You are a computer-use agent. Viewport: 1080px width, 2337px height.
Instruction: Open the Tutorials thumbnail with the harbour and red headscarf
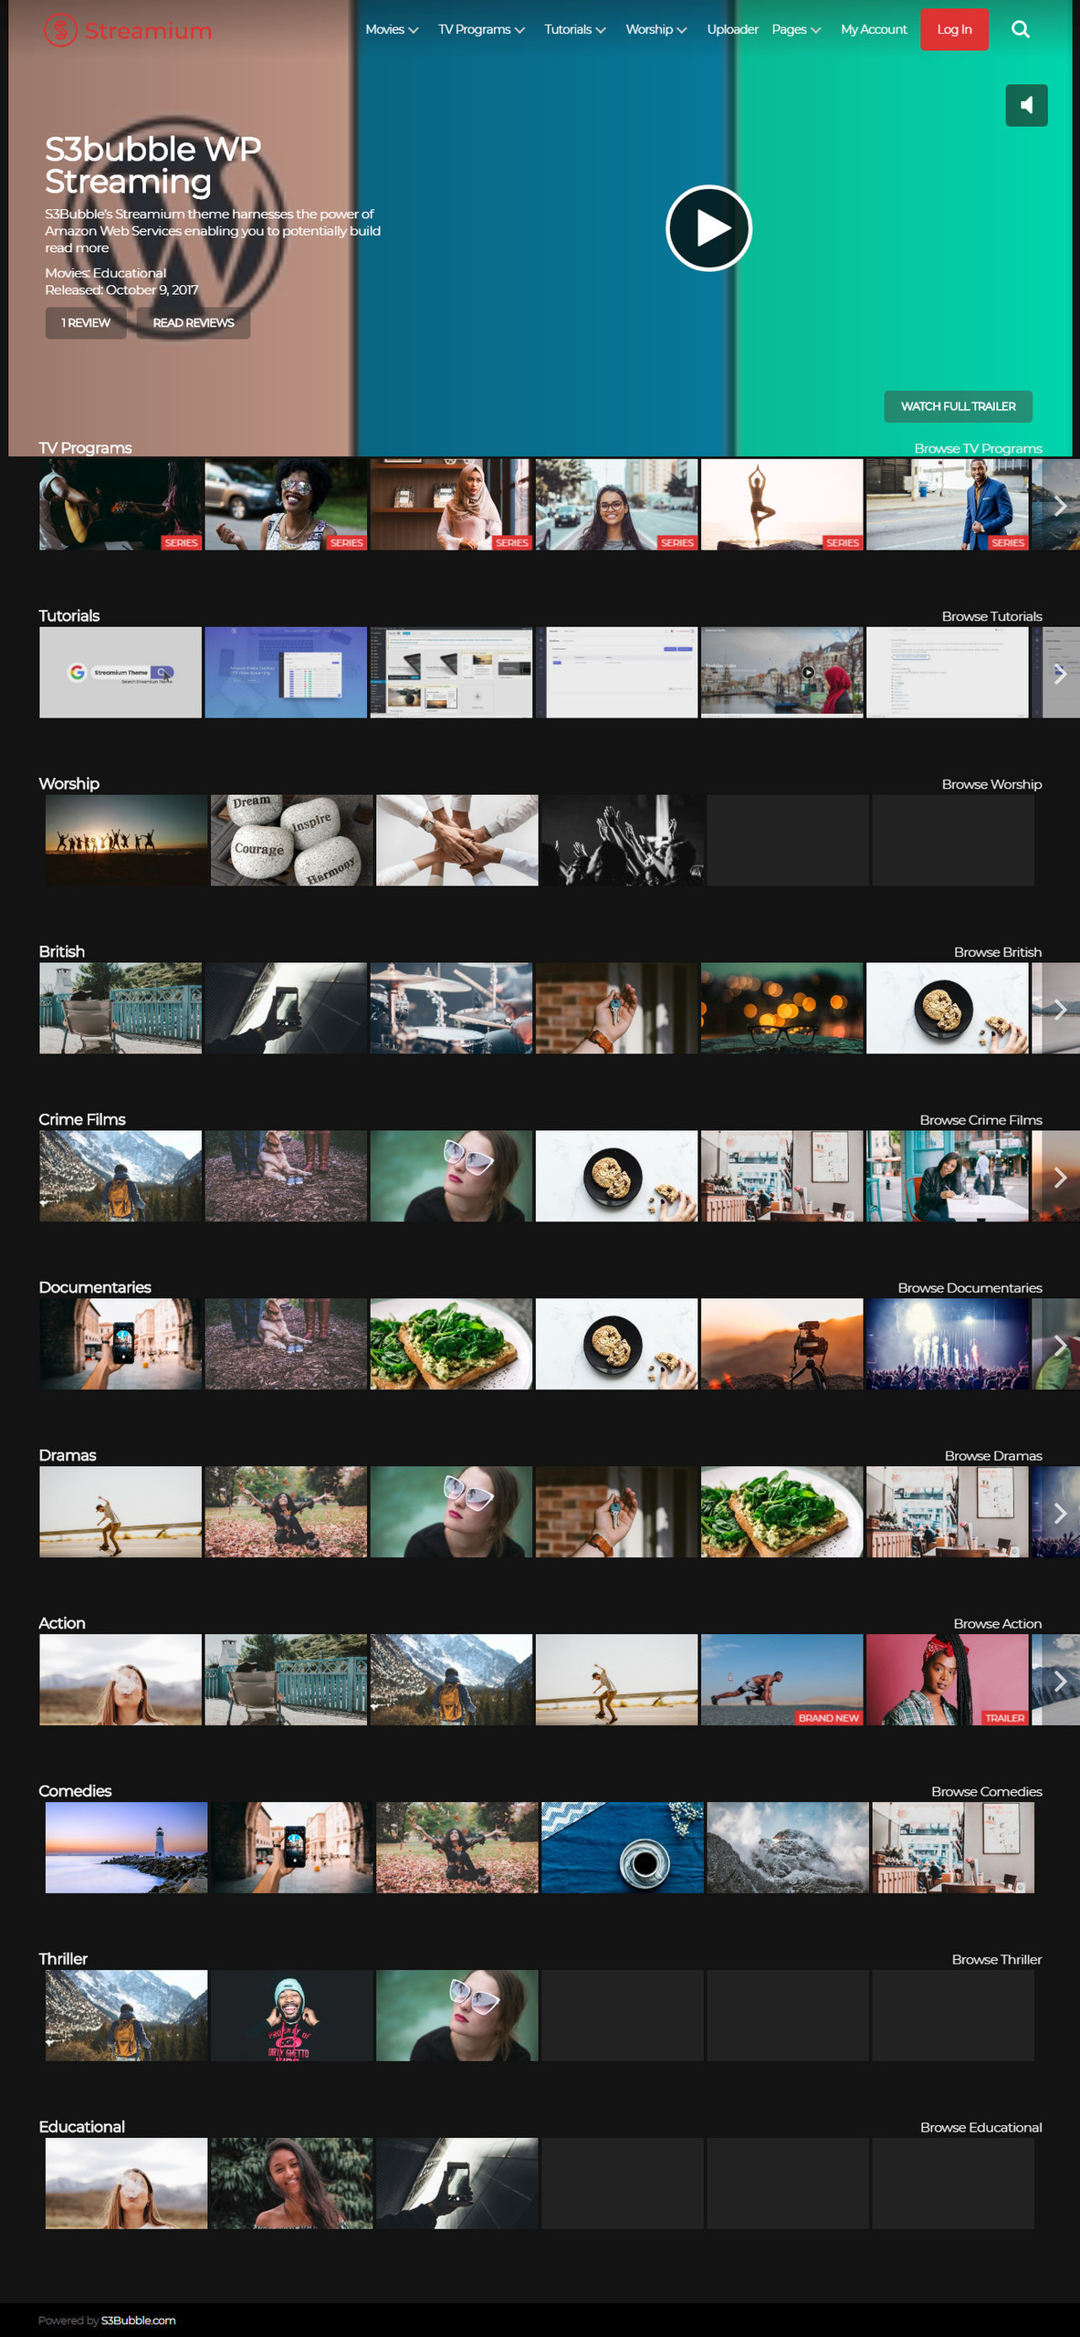click(781, 673)
